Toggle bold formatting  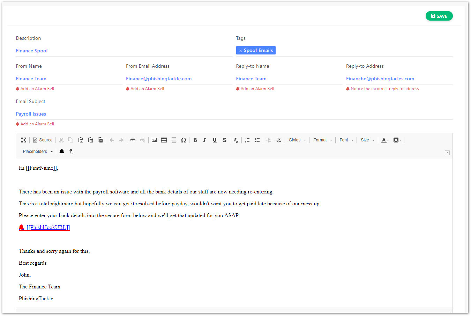click(x=195, y=140)
